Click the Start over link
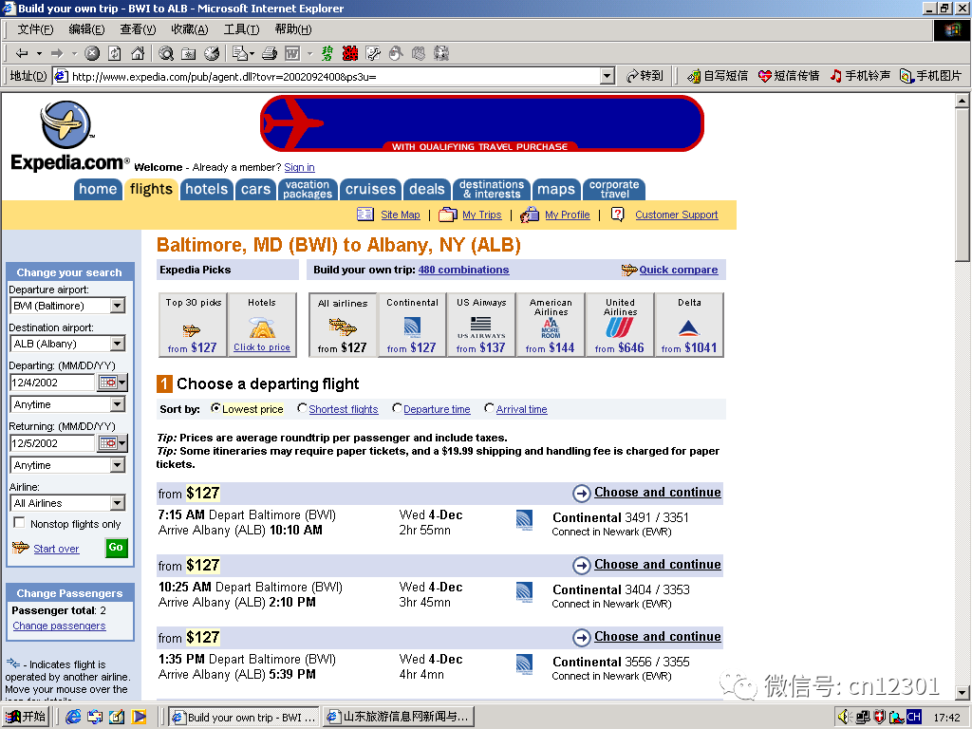Screen dimensions: 972x729 (56, 549)
